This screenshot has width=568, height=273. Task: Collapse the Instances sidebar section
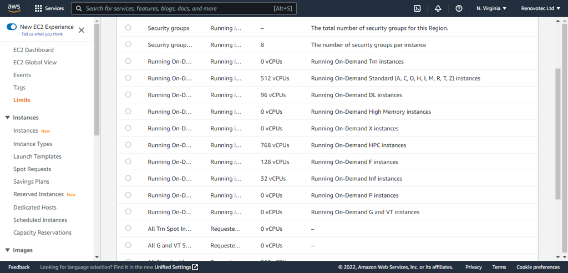8,118
